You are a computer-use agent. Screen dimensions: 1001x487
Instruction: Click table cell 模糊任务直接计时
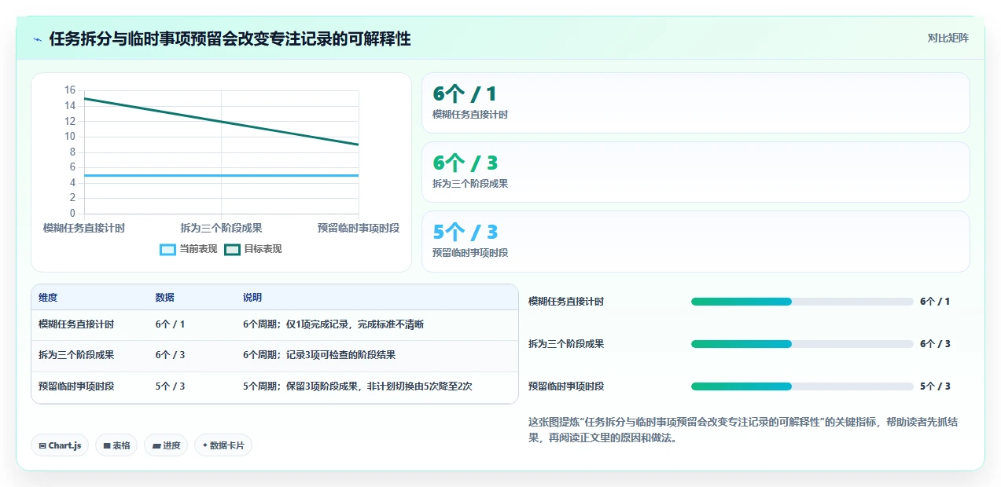[x=76, y=324]
